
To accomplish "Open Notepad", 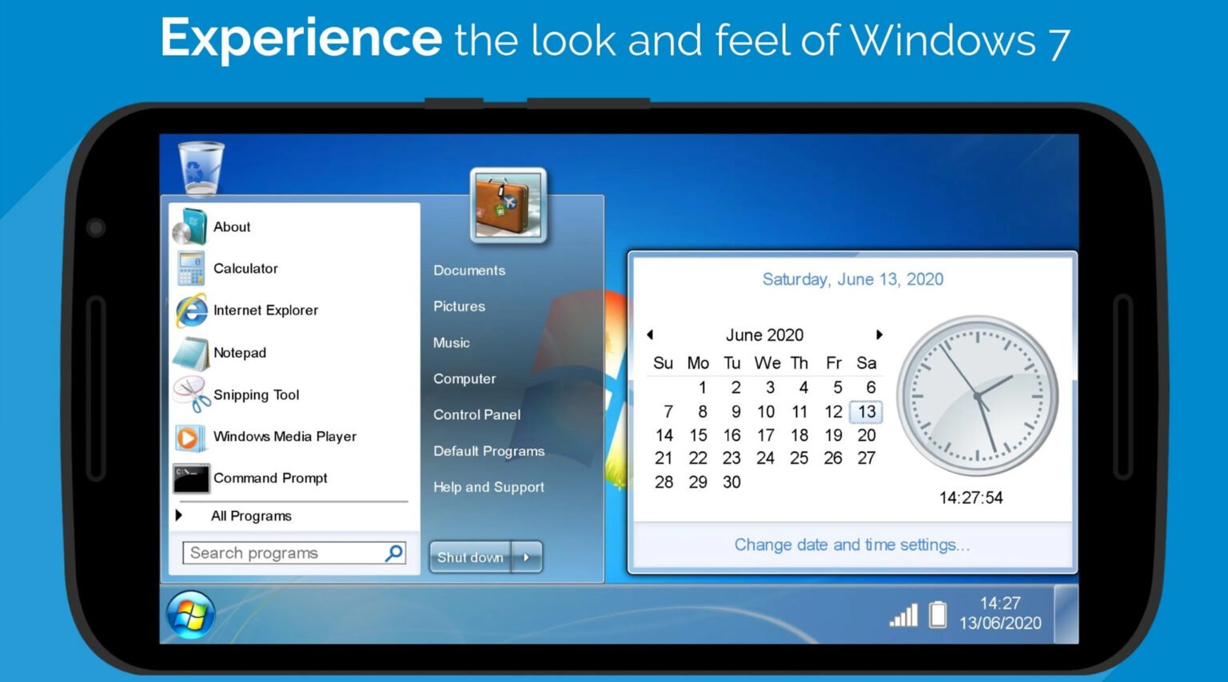I will (x=239, y=352).
